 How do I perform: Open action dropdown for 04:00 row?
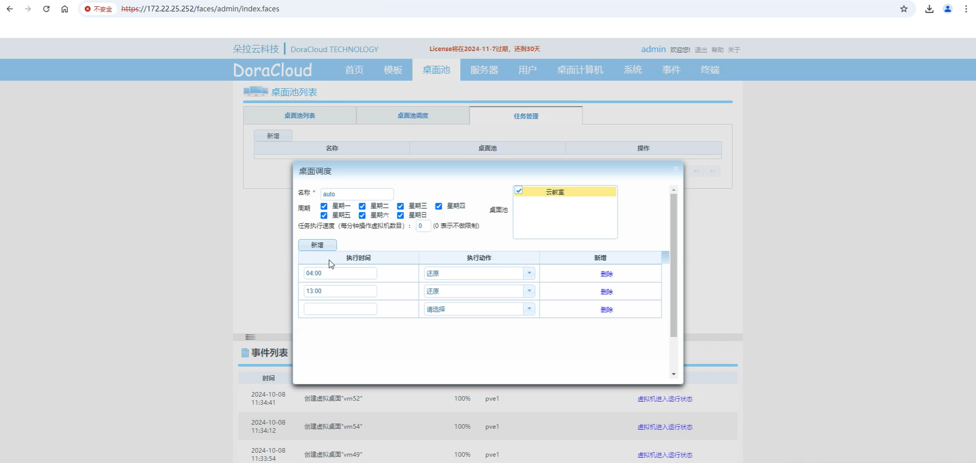coord(529,273)
